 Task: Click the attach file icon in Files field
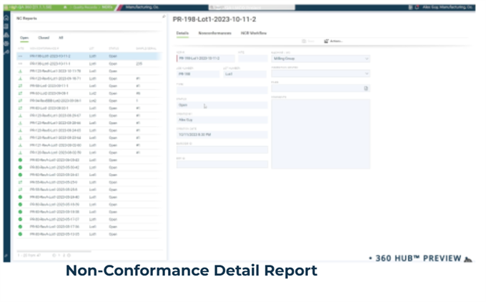(366, 89)
